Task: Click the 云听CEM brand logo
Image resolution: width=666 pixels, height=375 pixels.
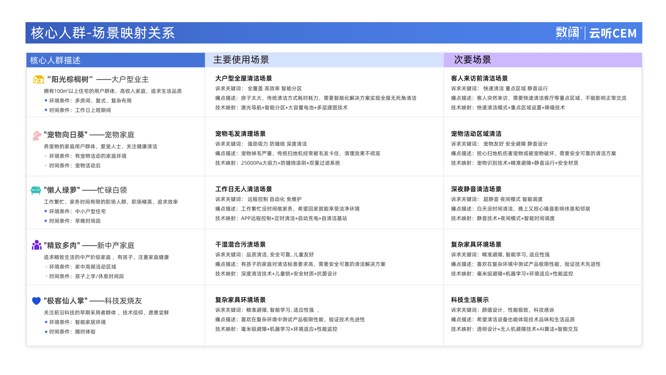Action: coord(613,33)
